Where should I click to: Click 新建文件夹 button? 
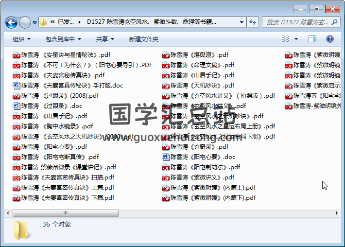tap(143, 39)
